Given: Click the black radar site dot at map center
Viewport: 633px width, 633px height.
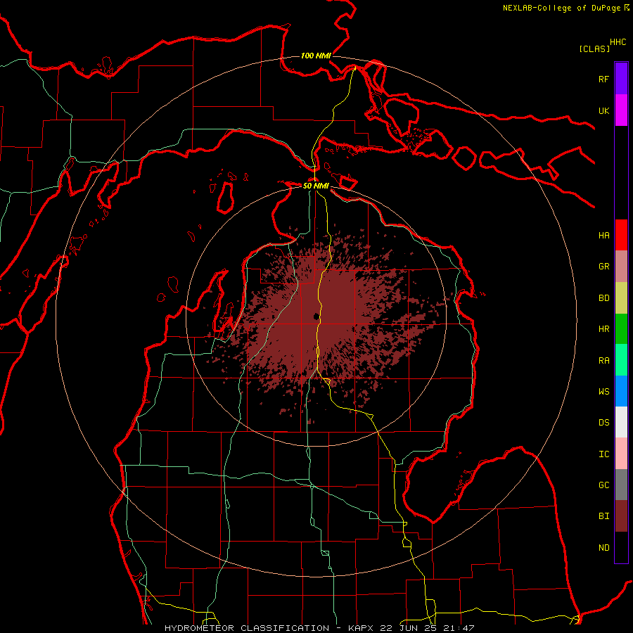Looking at the screenshot, I should pyautogui.click(x=316, y=316).
